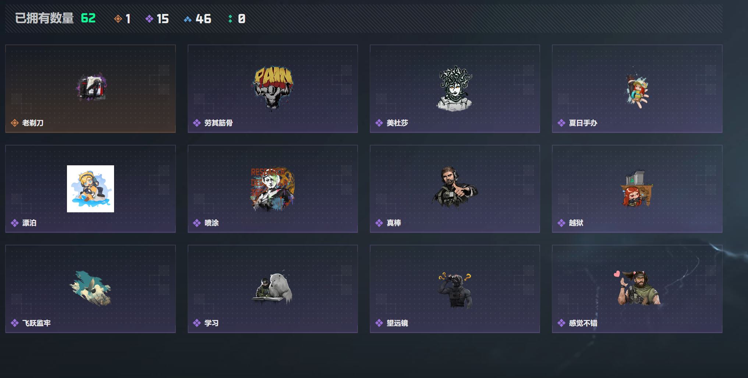Select the 越狱 red-haired character icon

coord(637,188)
